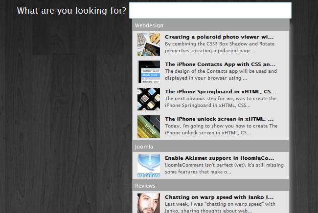The height and width of the screenshot is (213, 318).
Task: Open 'The iPhone Contacts App with CSS' result
Action: pos(220,64)
